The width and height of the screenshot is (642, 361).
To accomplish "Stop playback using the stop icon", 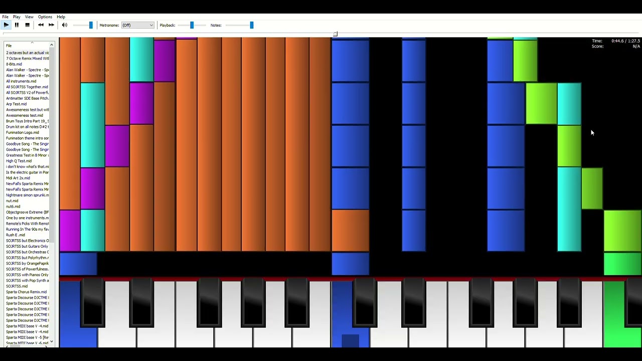I will point(27,25).
